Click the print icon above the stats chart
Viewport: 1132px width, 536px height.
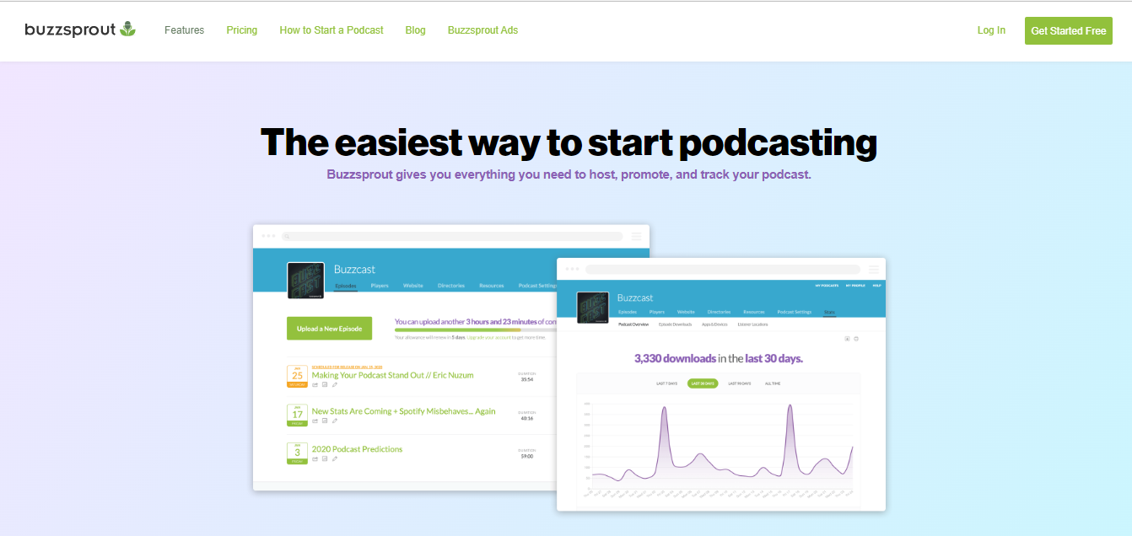point(856,339)
